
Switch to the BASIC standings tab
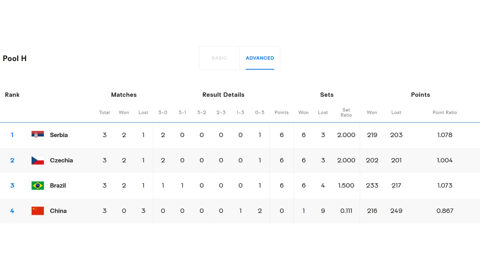(x=219, y=58)
